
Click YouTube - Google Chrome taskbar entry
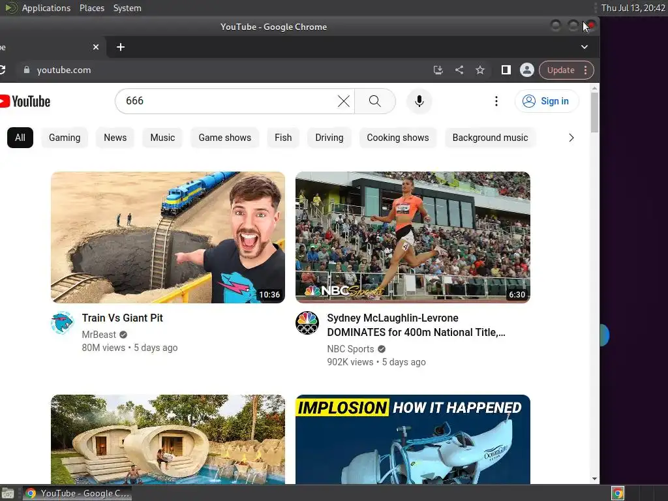click(77, 493)
